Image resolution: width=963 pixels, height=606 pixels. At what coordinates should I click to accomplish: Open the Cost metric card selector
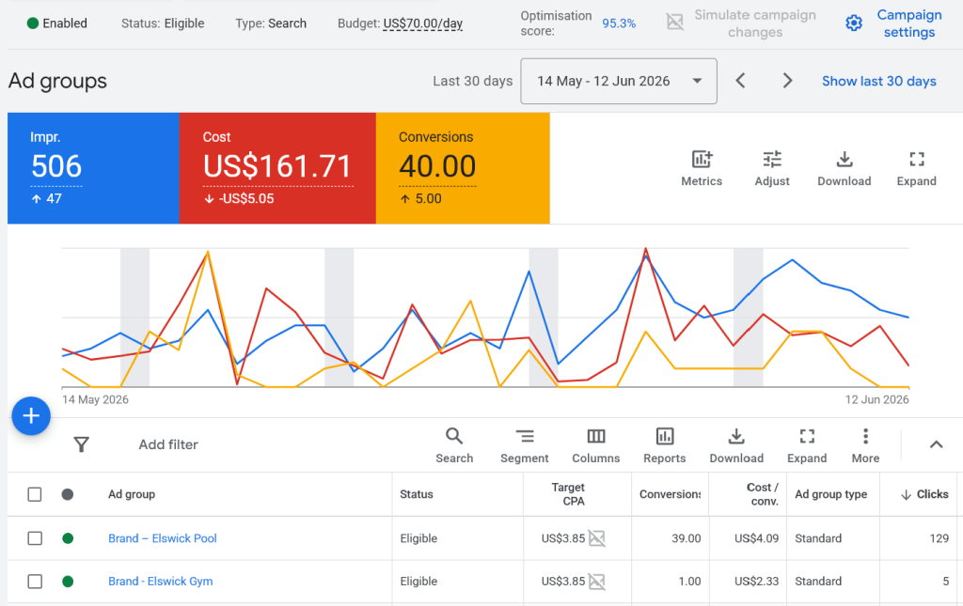(x=277, y=168)
